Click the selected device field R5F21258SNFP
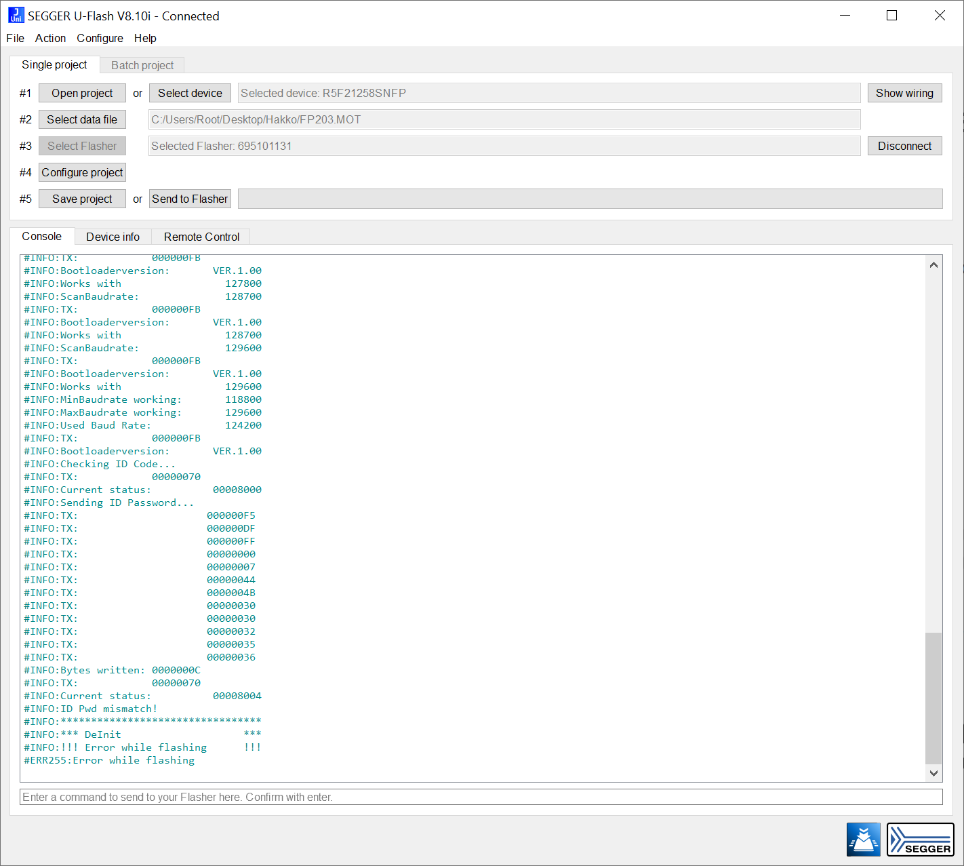The image size is (964, 866). 549,93
